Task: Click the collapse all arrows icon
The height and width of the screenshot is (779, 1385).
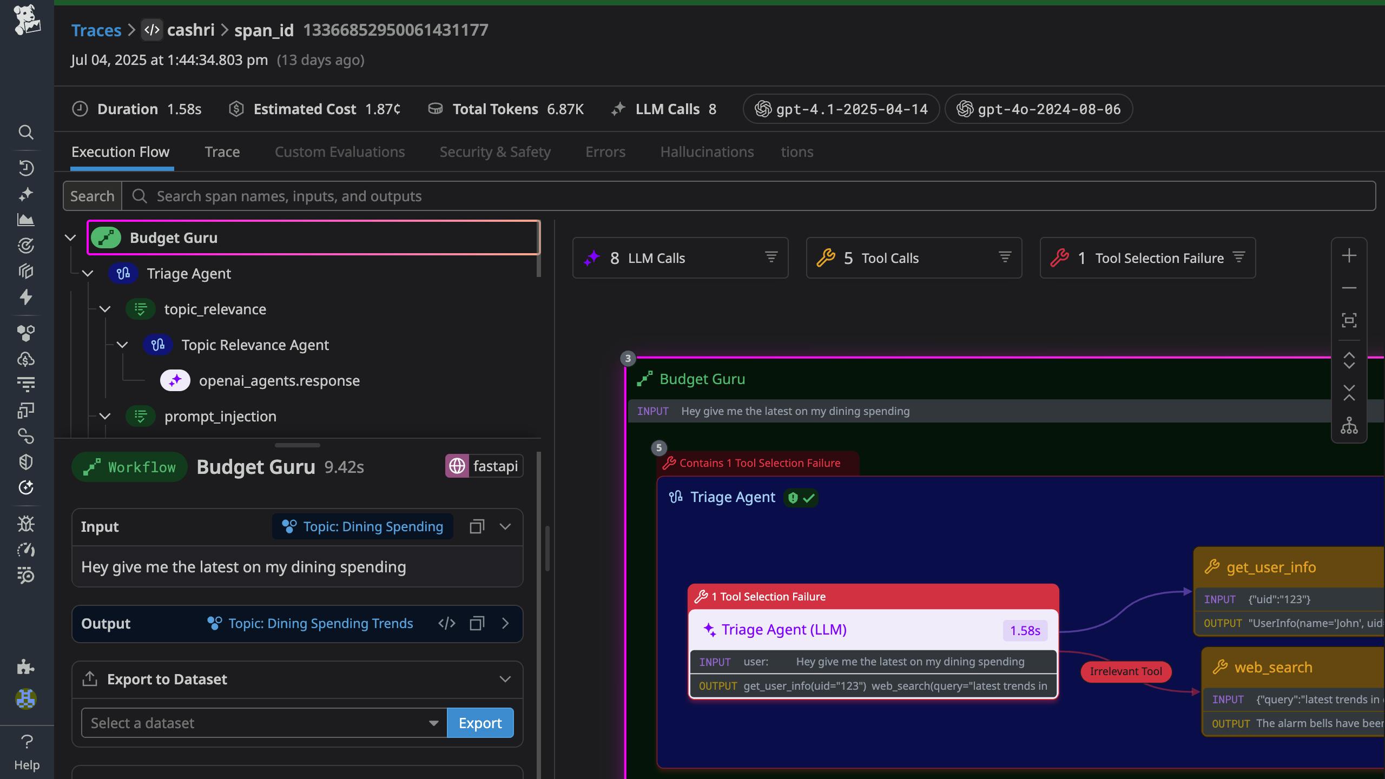Action: (x=1349, y=393)
